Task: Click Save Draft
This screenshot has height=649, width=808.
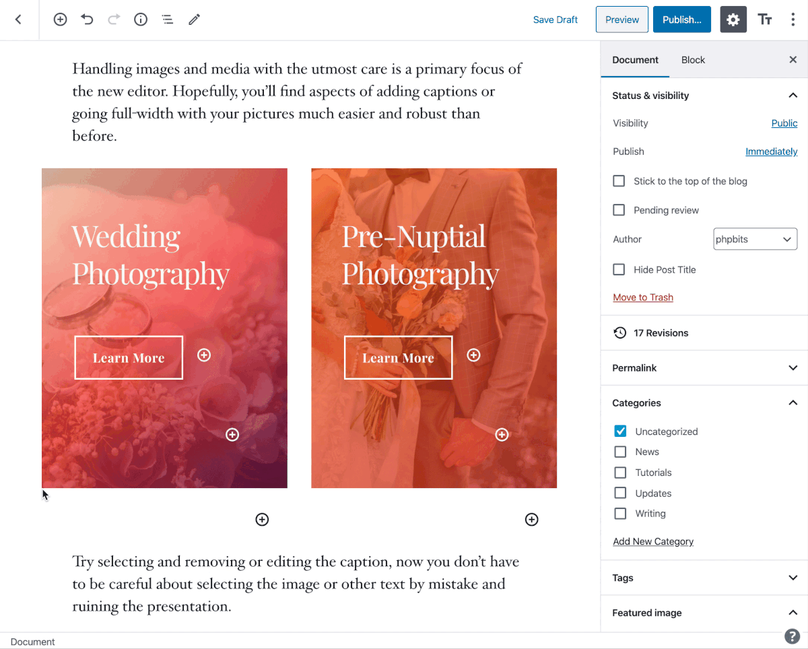Action: [555, 20]
